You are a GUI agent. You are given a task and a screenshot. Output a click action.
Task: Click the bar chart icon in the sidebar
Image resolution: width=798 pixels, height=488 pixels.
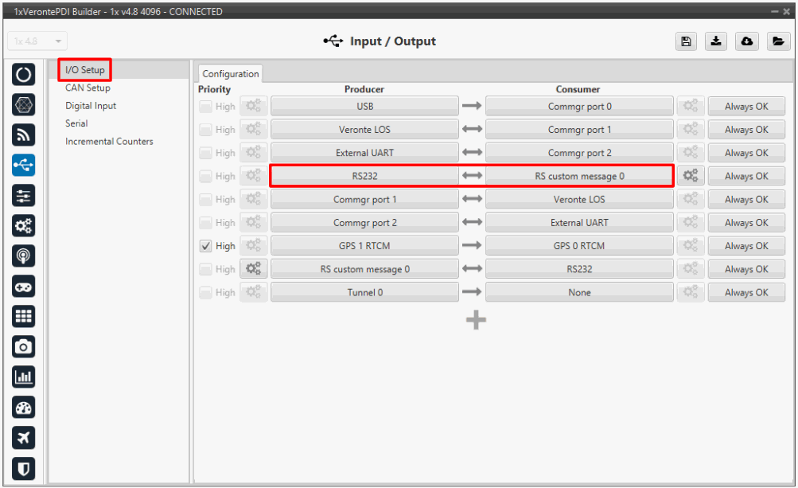tap(24, 377)
